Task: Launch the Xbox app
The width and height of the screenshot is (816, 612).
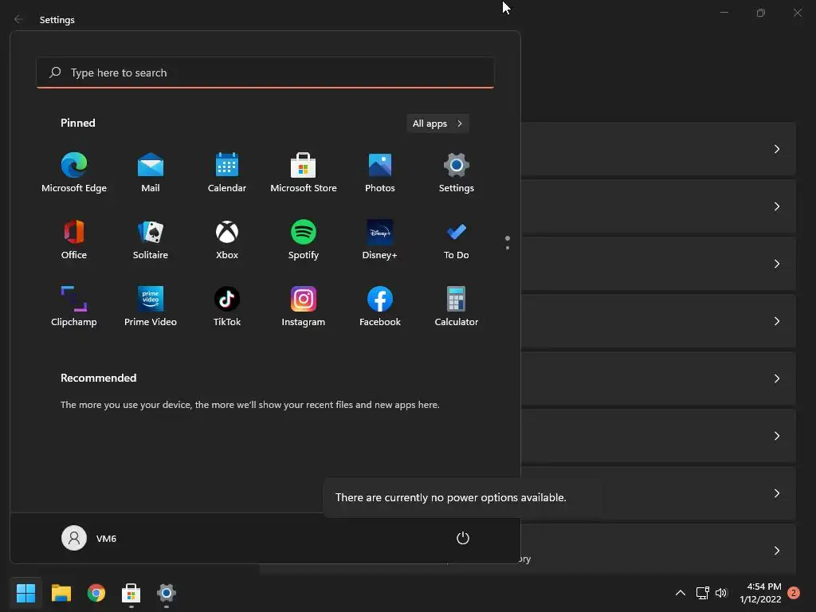Action: pos(227,240)
